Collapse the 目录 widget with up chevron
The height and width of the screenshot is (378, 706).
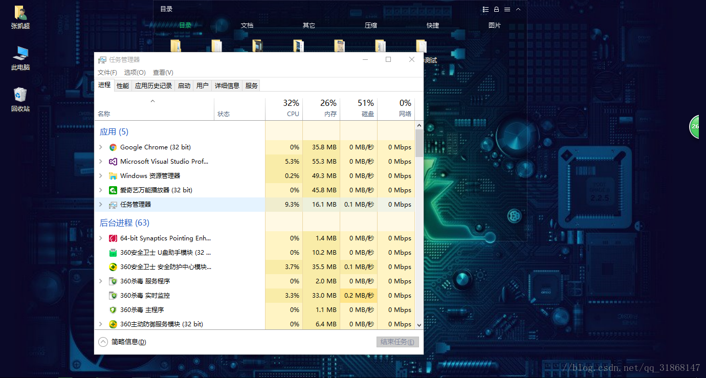pyautogui.click(x=518, y=9)
